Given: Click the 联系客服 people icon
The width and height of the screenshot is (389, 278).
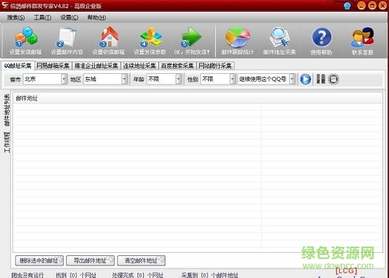Looking at the screenshot, I should pos(362,37).
